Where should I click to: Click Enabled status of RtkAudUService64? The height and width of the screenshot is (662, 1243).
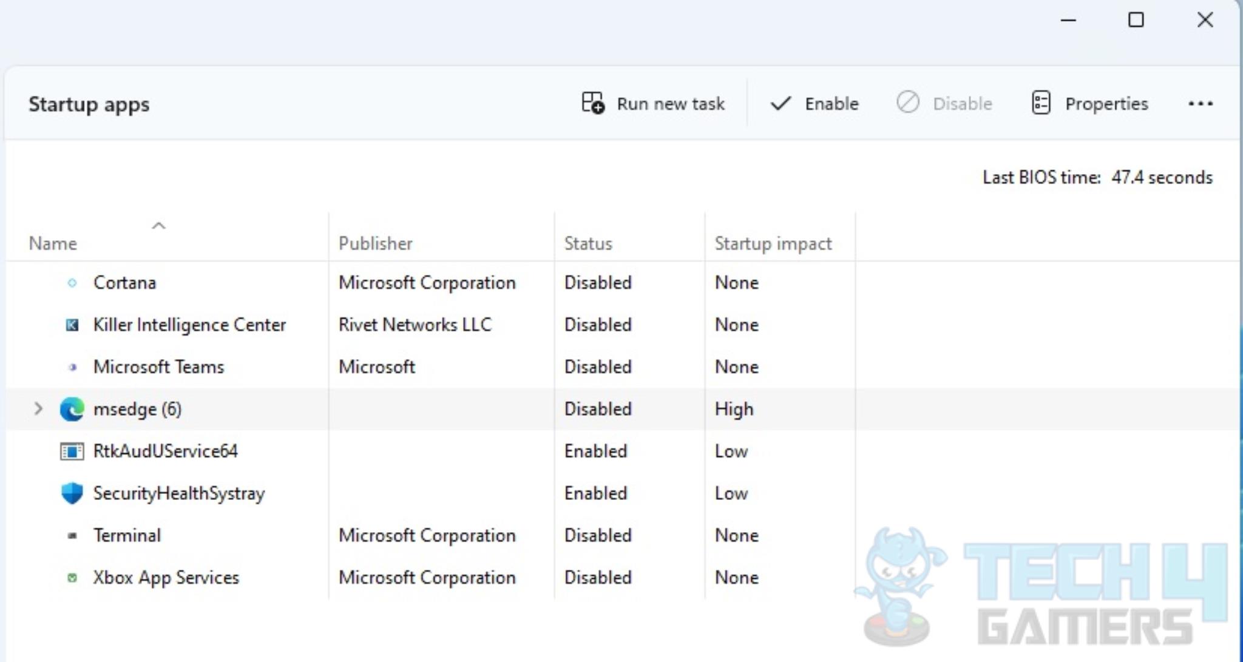click(595, 451)
